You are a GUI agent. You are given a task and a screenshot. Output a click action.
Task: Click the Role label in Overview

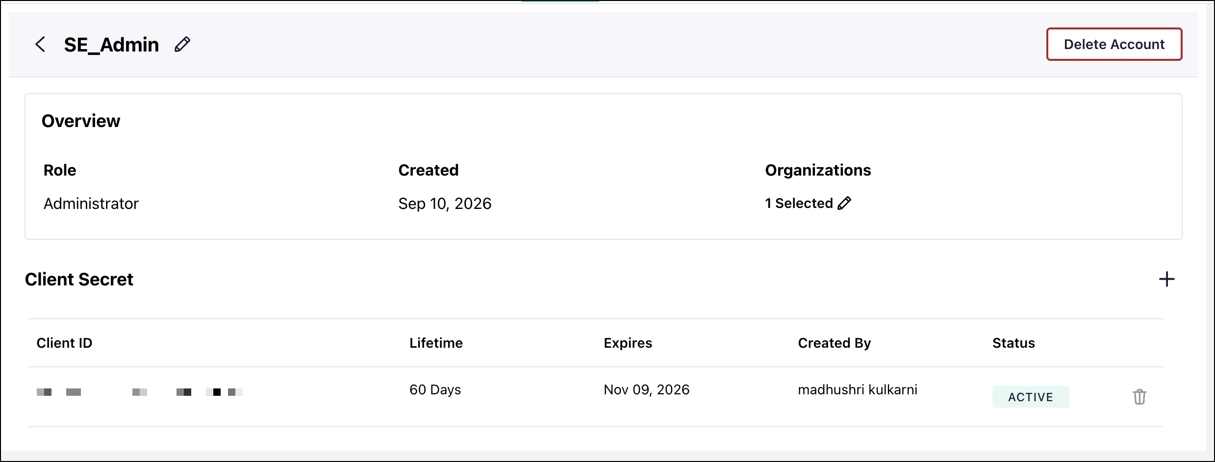click(x=60, y=170)
